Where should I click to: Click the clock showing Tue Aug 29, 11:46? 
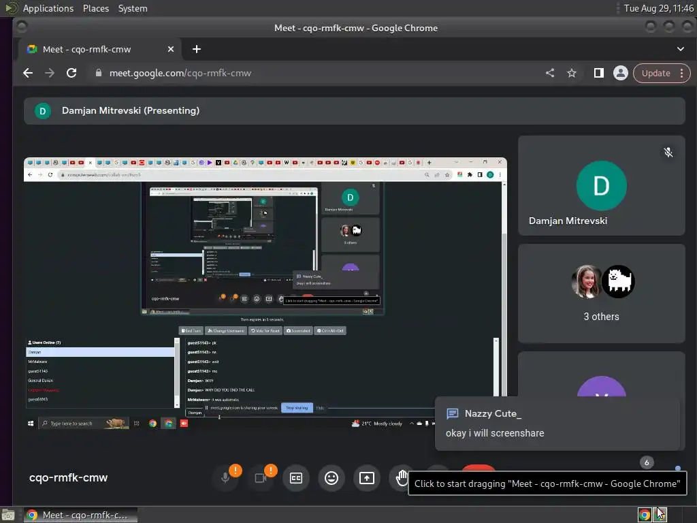tap(659, 8)
